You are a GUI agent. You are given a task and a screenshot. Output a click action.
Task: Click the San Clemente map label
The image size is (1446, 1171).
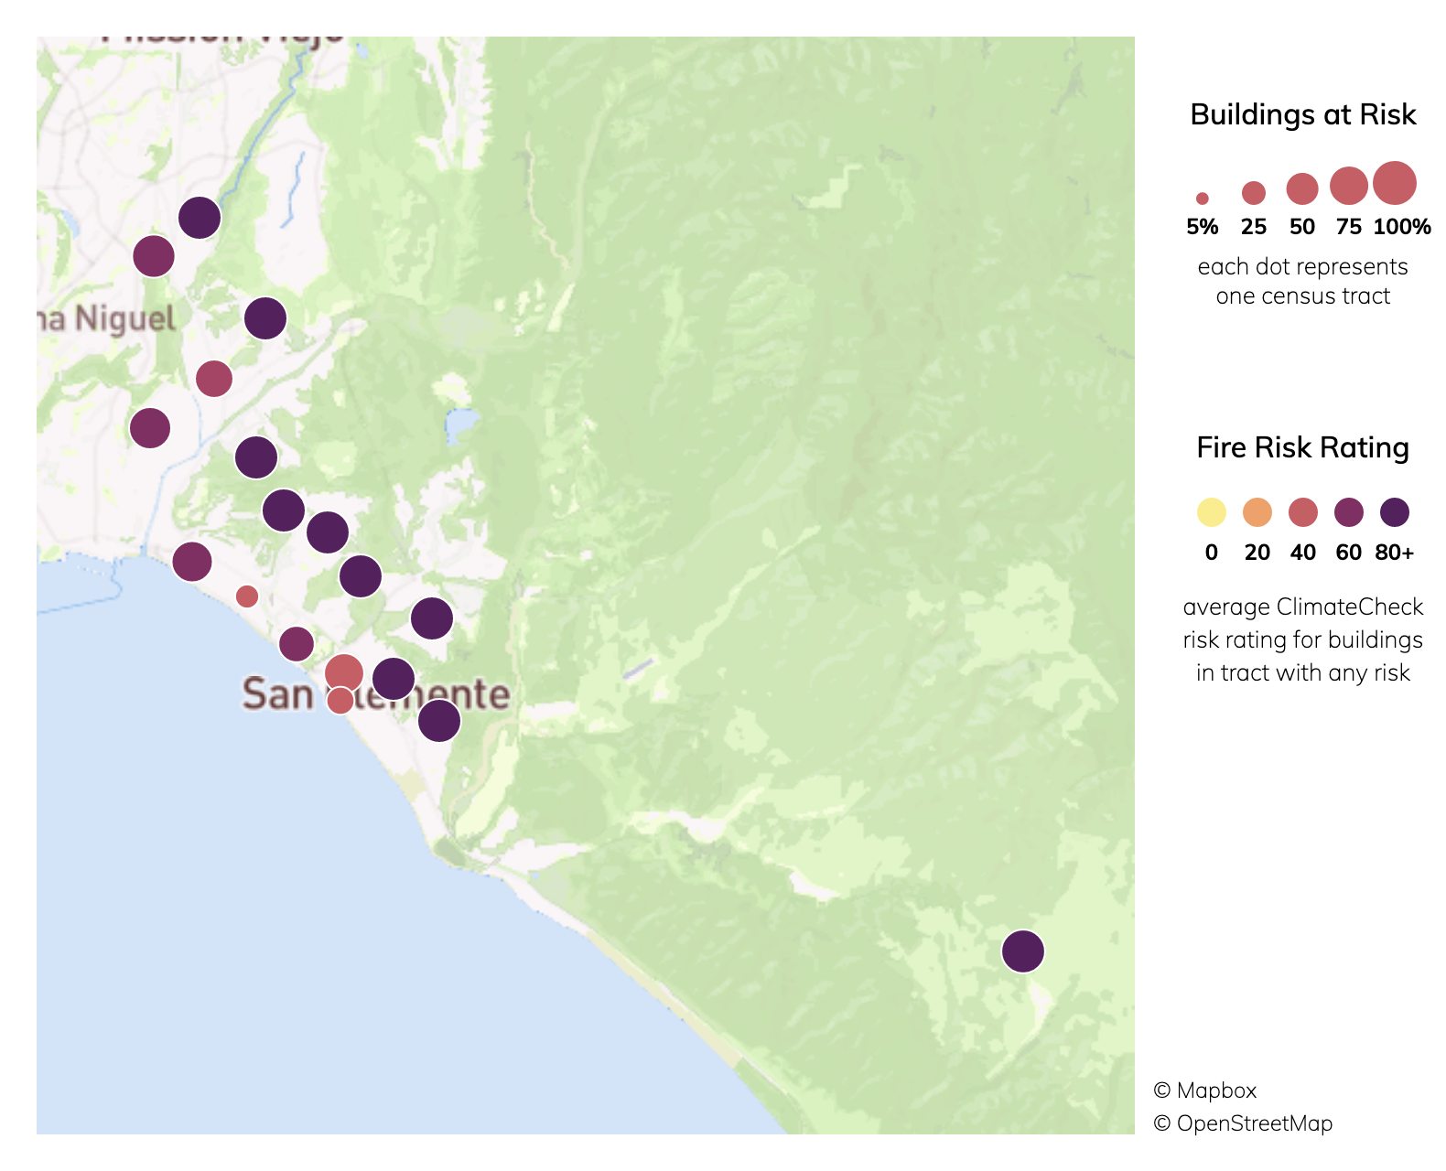click(x=376, y=694)
